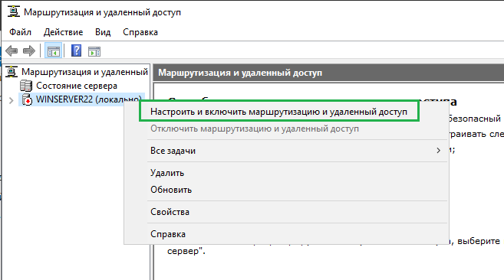Click the Forward arrow toolbar icon
This screenshot has height=280, width=504.
[x=29, y=50]
